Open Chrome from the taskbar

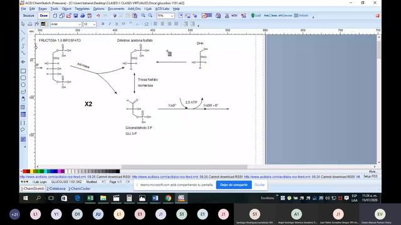click(x=168, y=198)
